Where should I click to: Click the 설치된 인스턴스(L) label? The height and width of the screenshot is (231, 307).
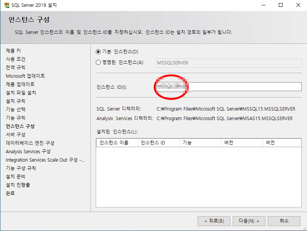(x=117, y=132)
